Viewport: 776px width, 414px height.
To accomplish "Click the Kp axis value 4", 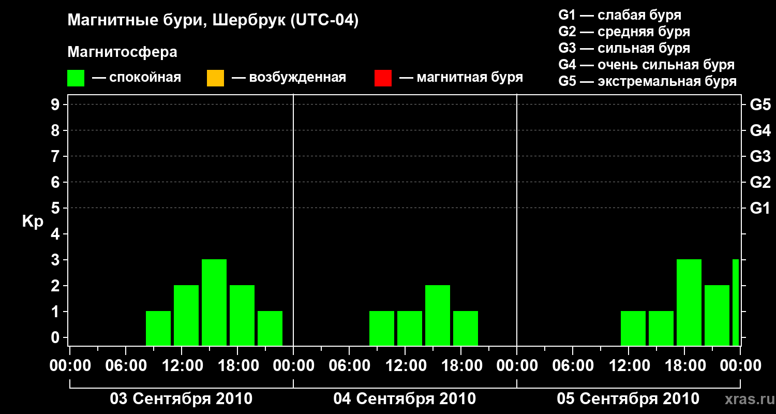I will 56,234.
